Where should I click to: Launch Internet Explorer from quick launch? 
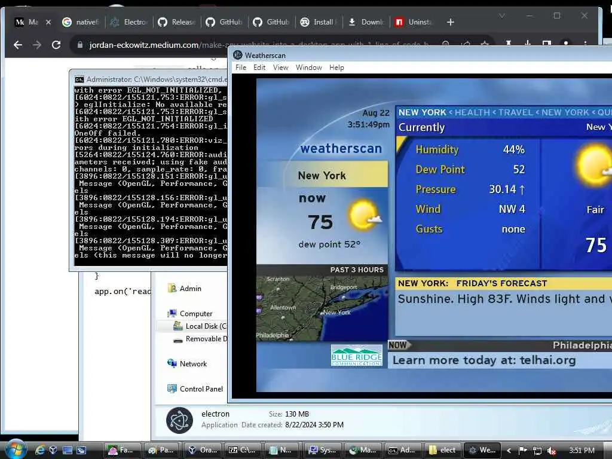point(39,450)
